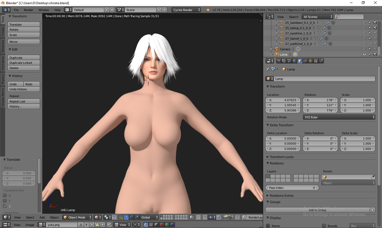Open the Window menu
Image resolution: width=382 pixels, height=228 pixels.
click(x=44, y=10)
